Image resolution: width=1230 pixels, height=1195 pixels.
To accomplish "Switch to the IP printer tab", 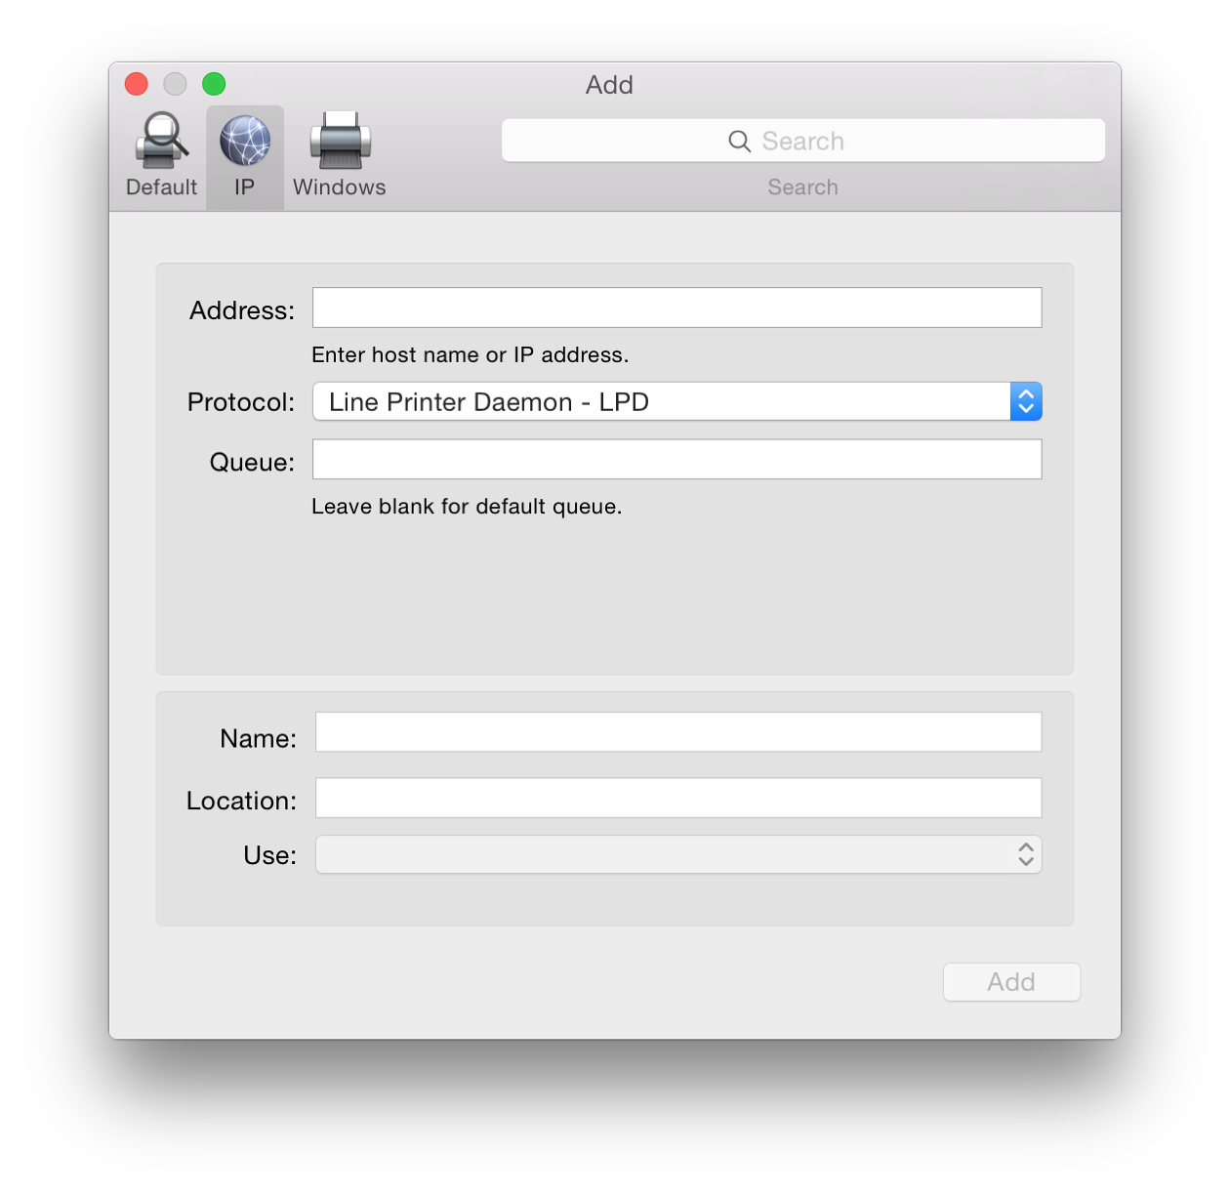I will point(244,156).
